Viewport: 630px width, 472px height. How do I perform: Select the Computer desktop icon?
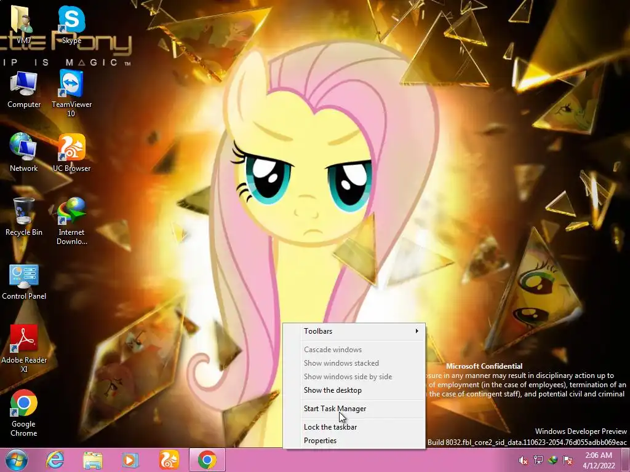point(24,90)
